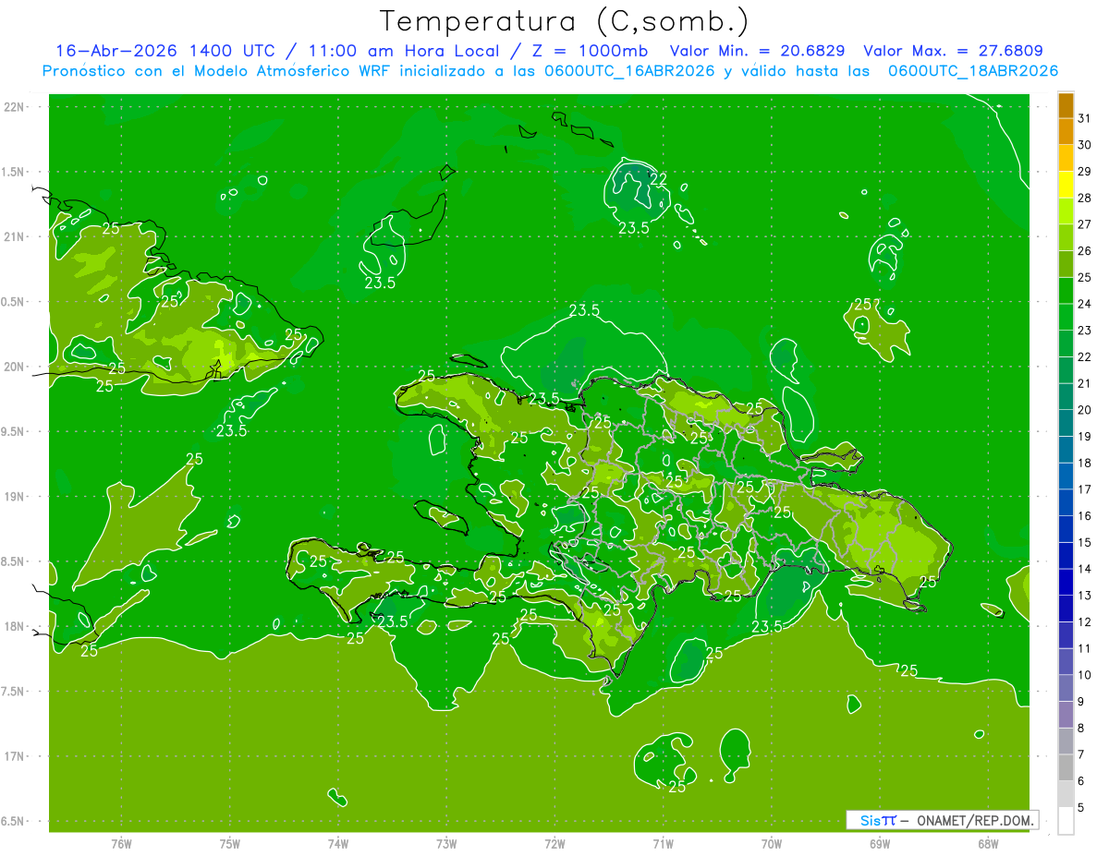
Task: Click the Valor Min. = 20.6829 text
Action: point(761,51)
